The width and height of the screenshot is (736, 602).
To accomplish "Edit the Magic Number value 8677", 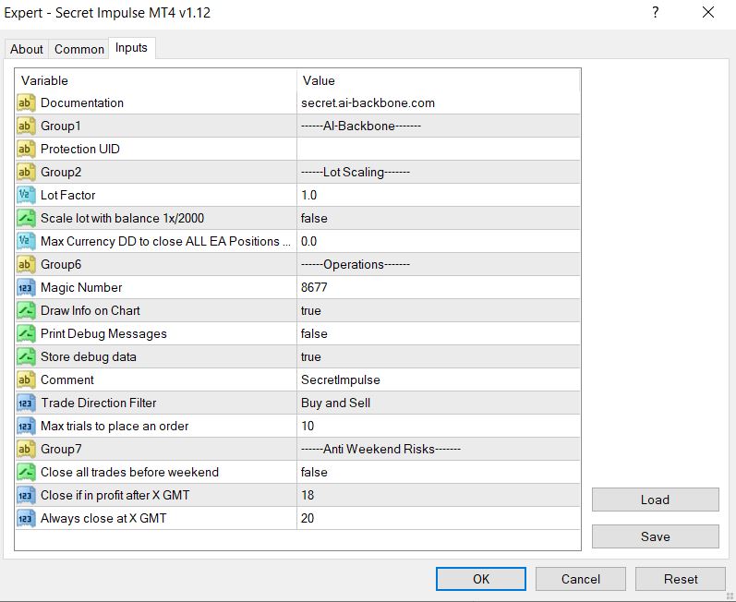I will coord(439,287).
